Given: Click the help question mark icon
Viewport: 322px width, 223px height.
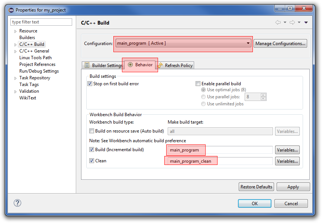Looking at the screenshot, I should (17, 203).
